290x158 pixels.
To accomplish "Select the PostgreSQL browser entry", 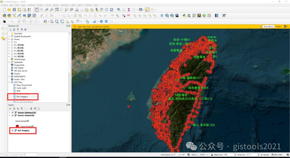I will [x=19, y=65].
